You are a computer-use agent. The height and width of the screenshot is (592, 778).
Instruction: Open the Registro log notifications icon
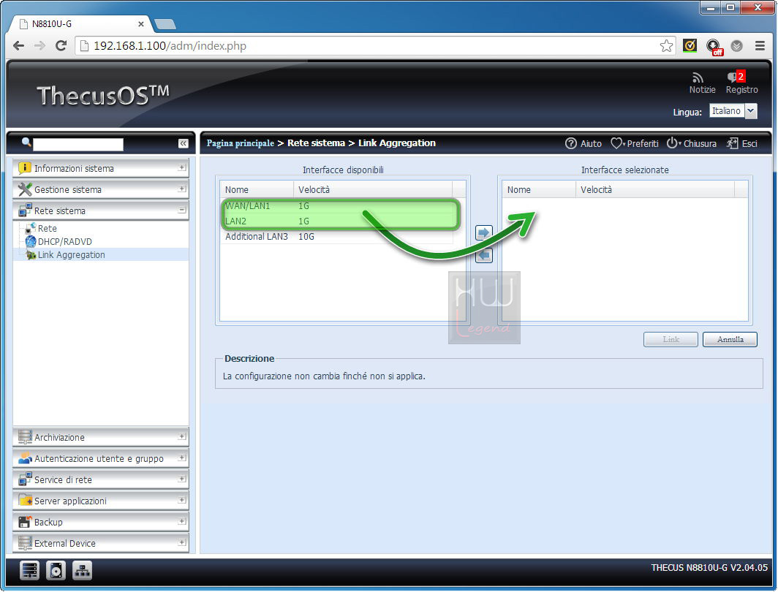point(736,77)
